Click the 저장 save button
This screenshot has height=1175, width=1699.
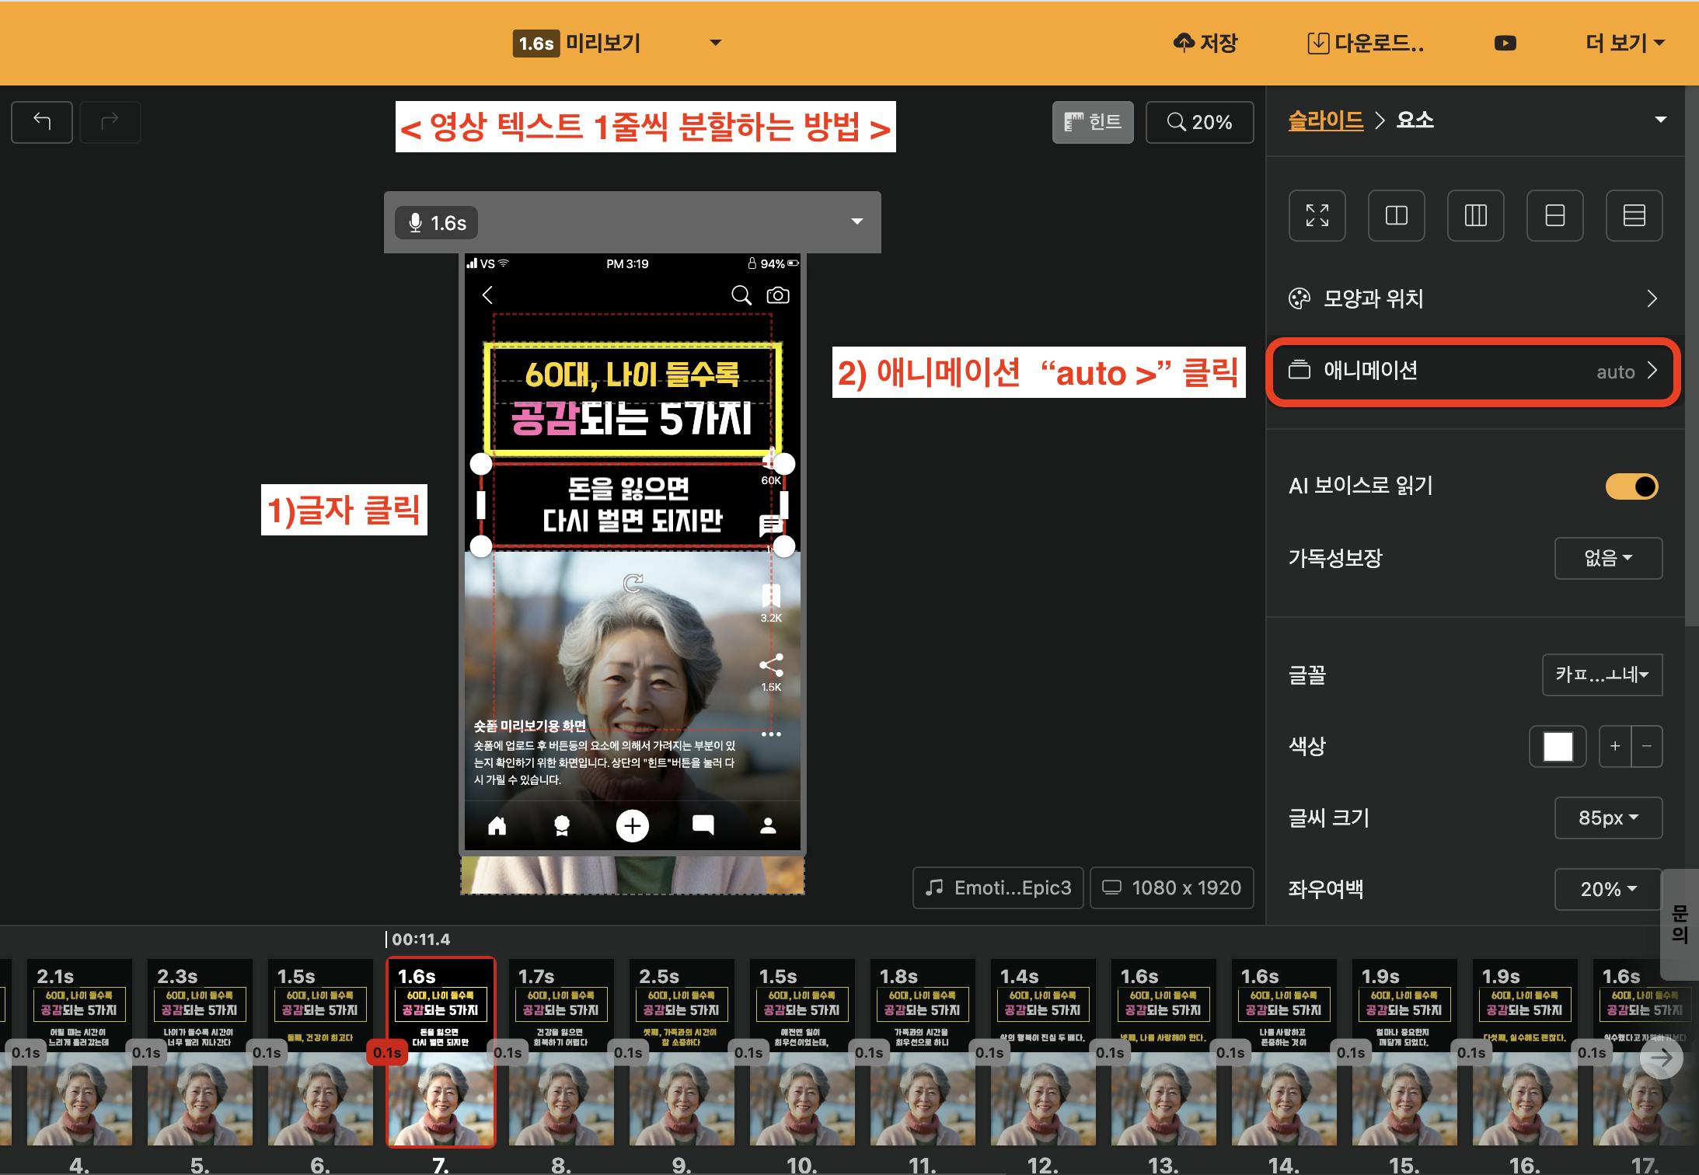click(x=1205, y=44)
